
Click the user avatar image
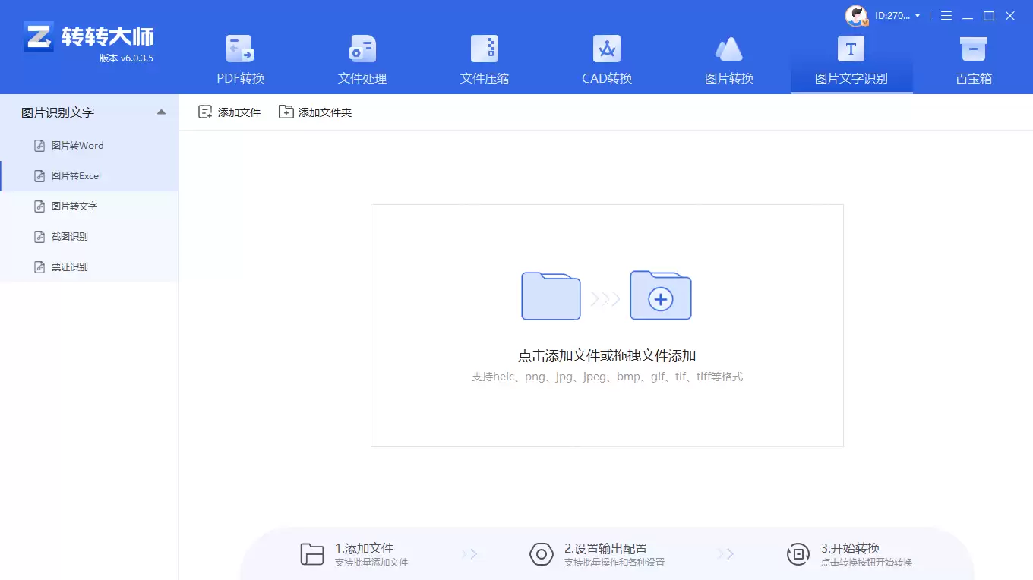[856, 15]
